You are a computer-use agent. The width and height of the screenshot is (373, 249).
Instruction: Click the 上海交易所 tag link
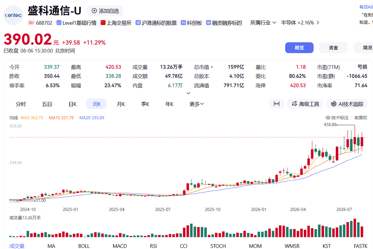[119, 23]
